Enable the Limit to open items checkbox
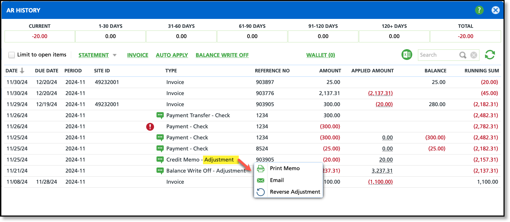Image resolution: width=510 pixels, height=222 pixels. point(11,55)
